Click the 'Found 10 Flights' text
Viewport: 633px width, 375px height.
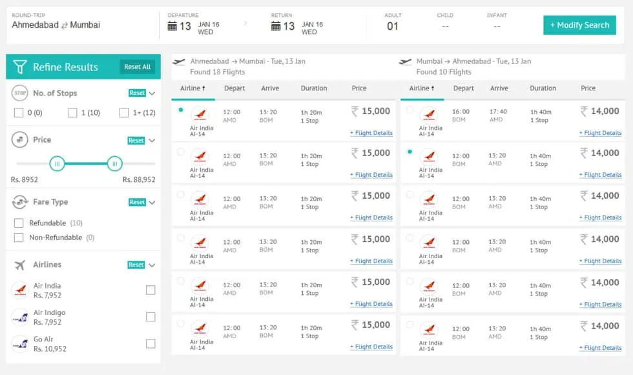pos(444,72)
